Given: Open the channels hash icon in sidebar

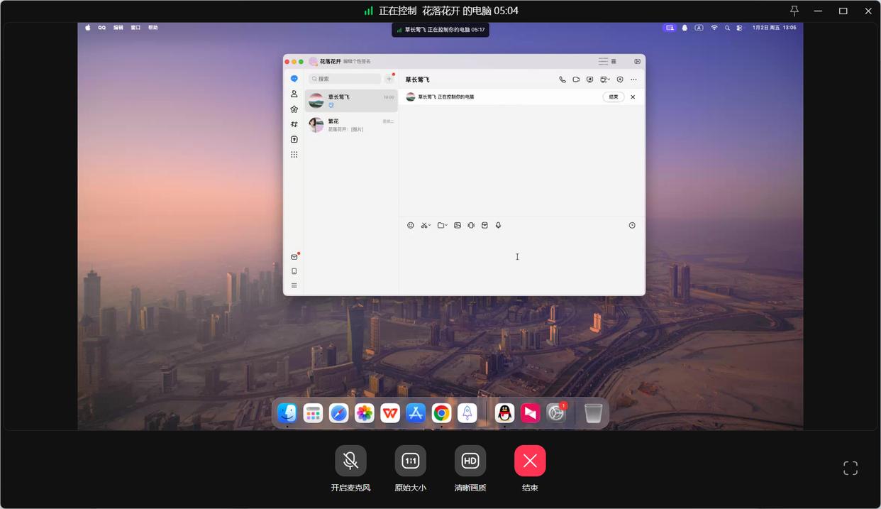Looking at the screenshot, I should click(294, 124).
